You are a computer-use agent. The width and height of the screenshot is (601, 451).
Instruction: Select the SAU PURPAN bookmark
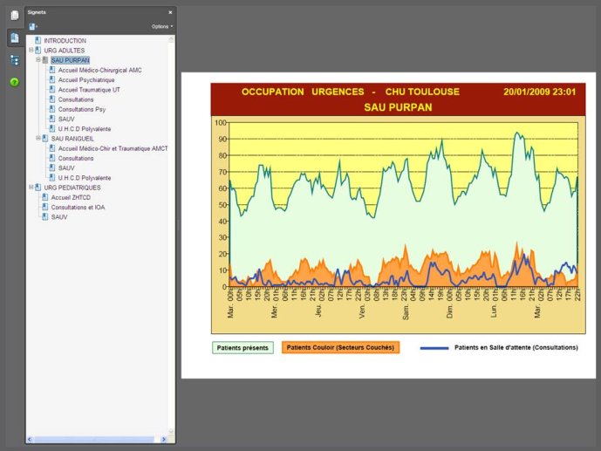point(70,60)
